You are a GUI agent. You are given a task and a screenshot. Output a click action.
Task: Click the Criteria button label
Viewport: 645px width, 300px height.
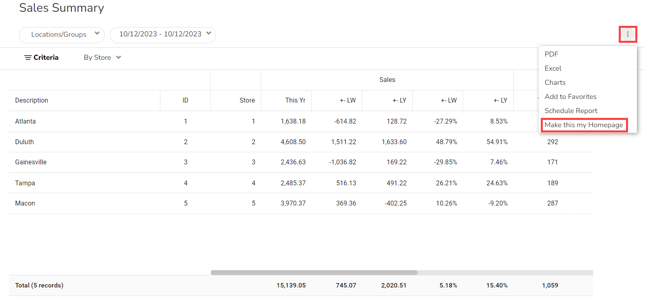[x=46, y=58]
